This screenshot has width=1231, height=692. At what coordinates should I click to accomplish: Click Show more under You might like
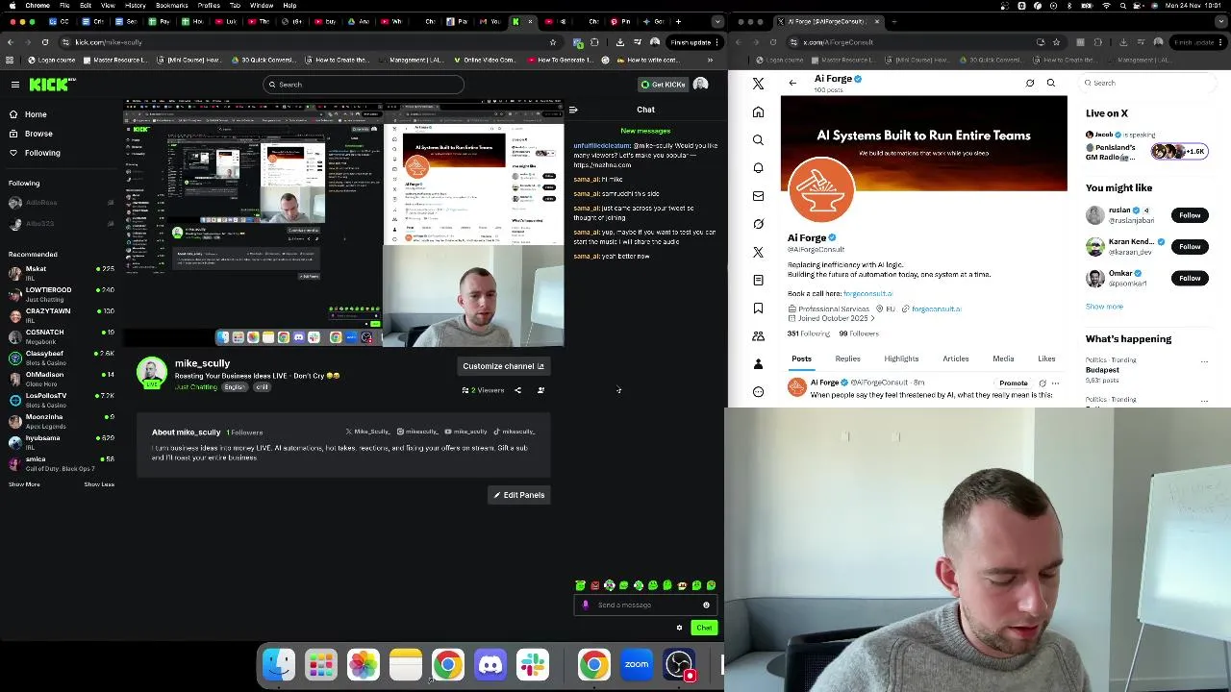[1104, 307]
